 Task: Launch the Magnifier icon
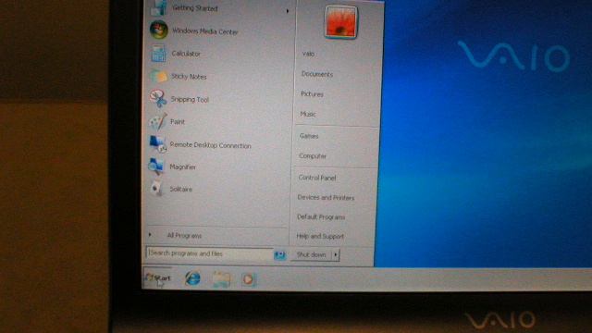pos(156,166)
